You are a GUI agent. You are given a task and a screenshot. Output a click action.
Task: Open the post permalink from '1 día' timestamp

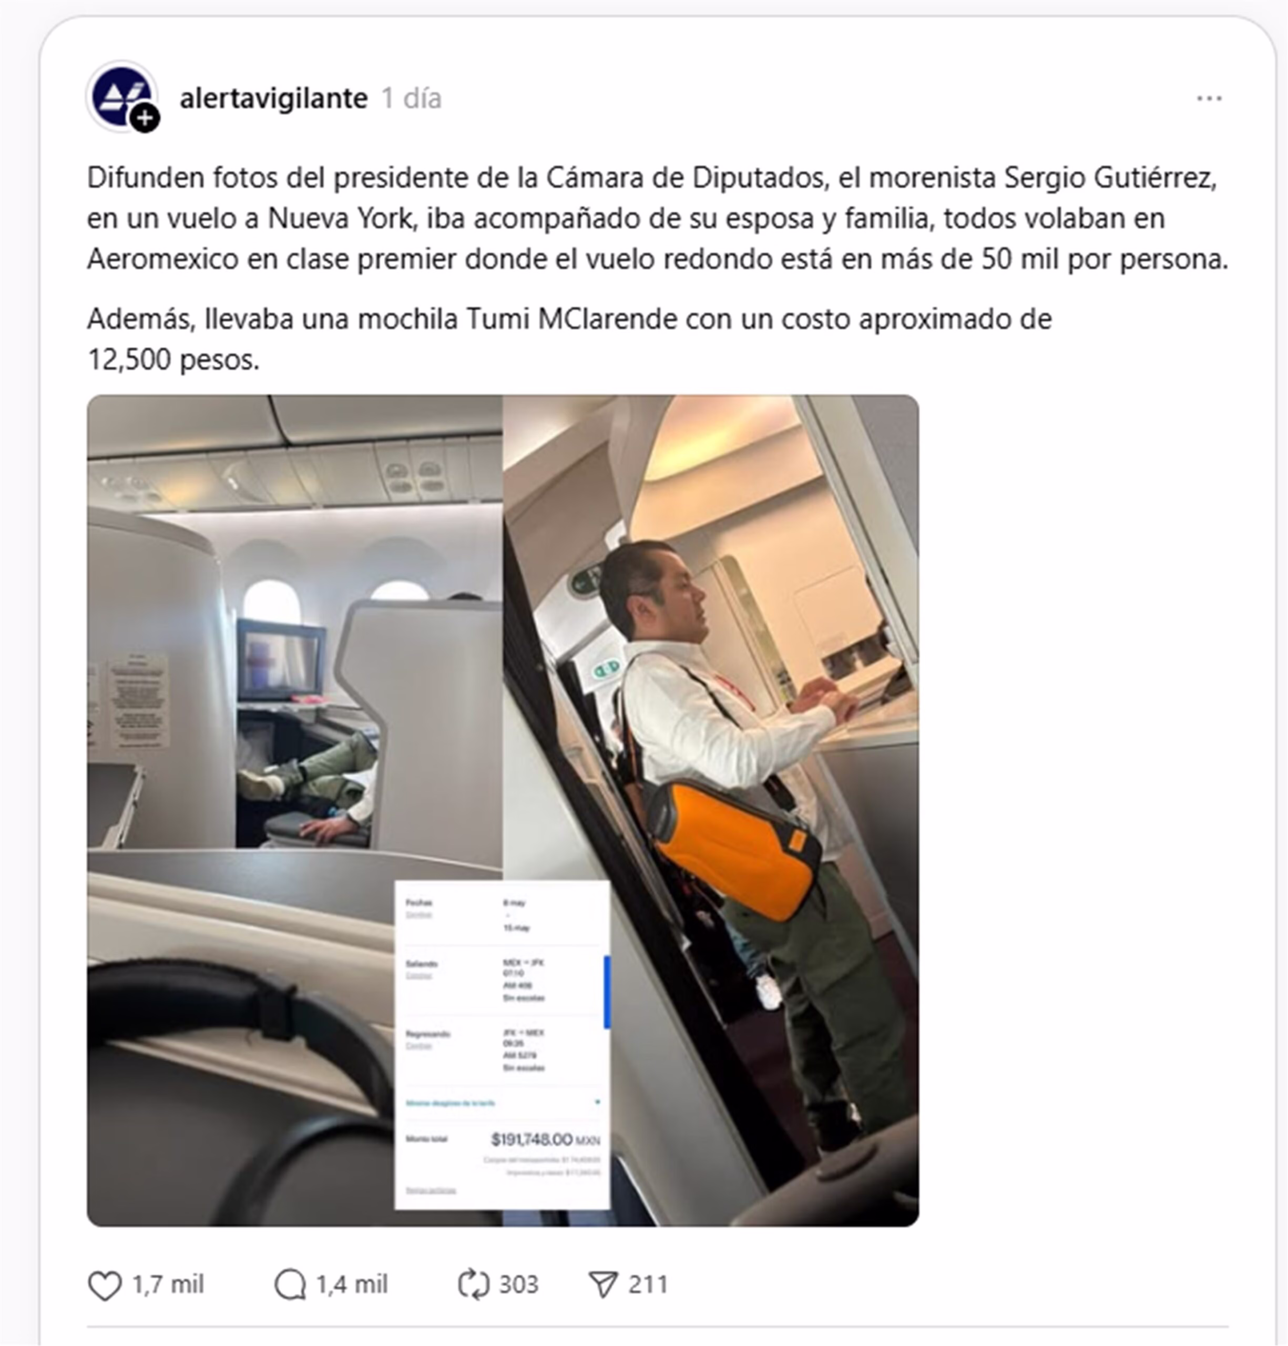coord(411,98)
